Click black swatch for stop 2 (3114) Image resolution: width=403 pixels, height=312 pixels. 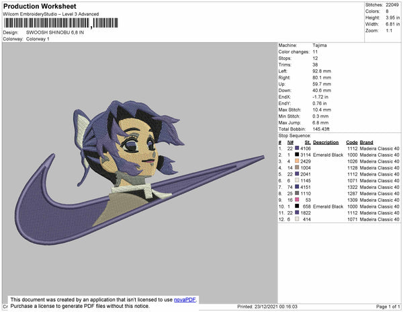(x=297, y=155)
